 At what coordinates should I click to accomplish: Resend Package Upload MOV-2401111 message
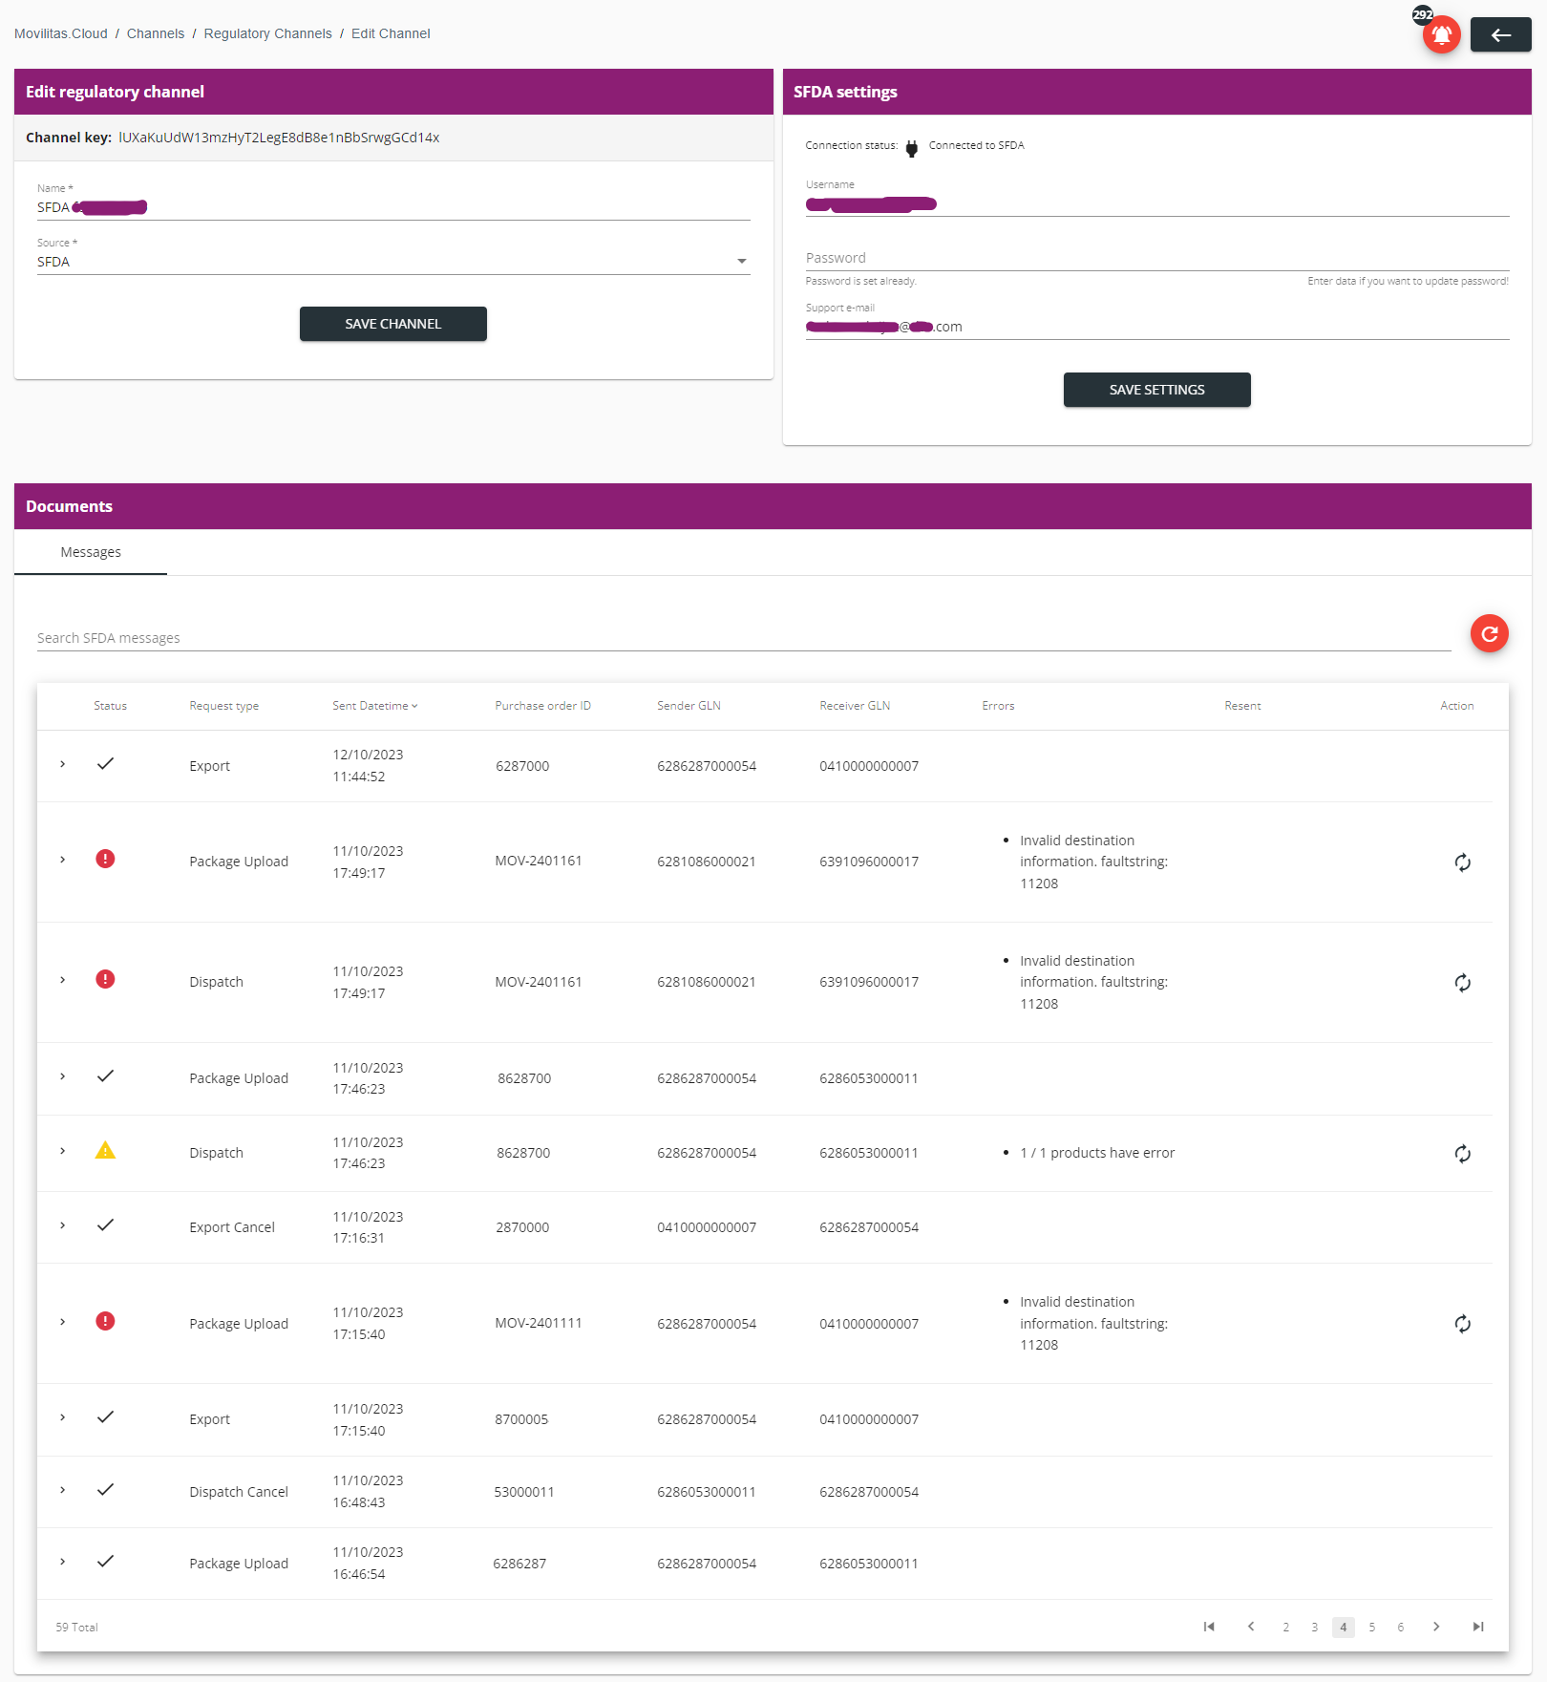pos(1462,1324)
